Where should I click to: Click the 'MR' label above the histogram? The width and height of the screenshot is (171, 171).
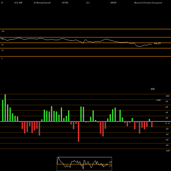coord(153,89)
